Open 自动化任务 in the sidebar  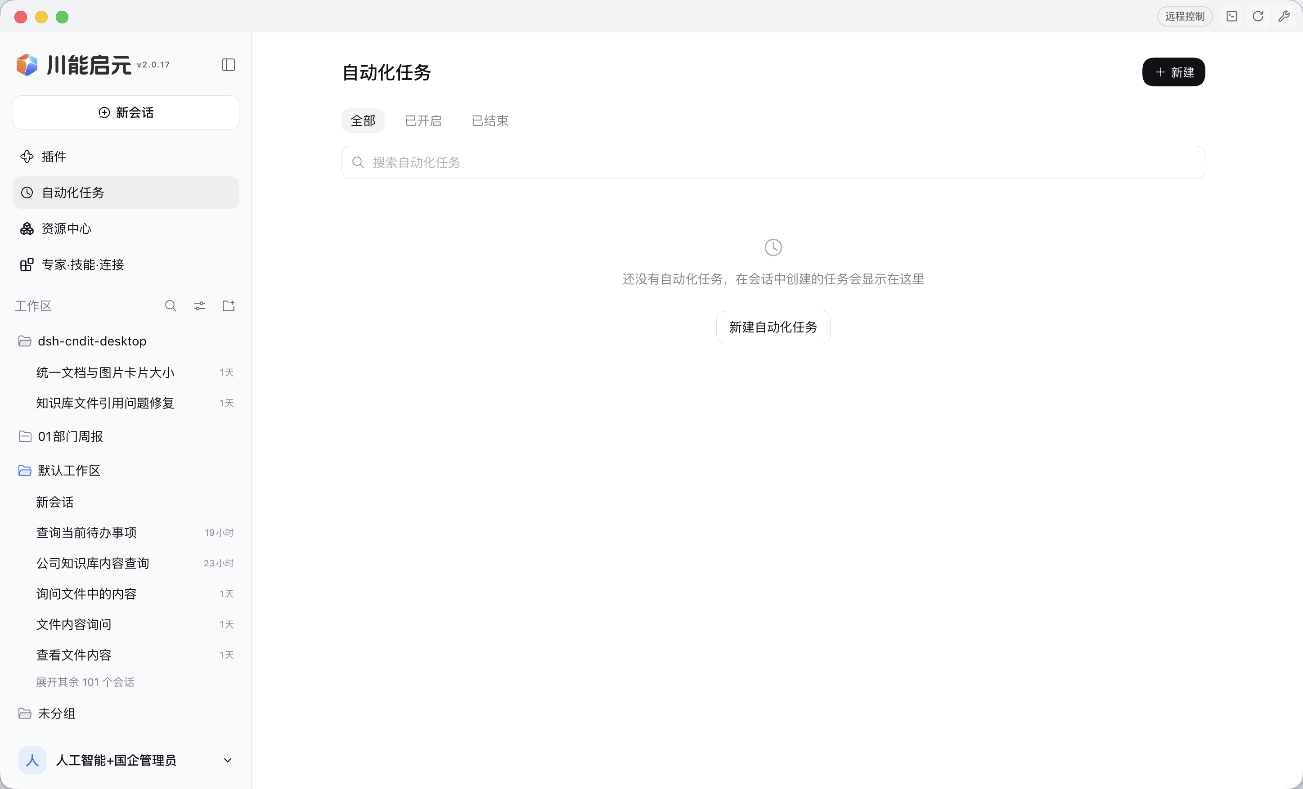pyautogui.click(x=126, y=193)
